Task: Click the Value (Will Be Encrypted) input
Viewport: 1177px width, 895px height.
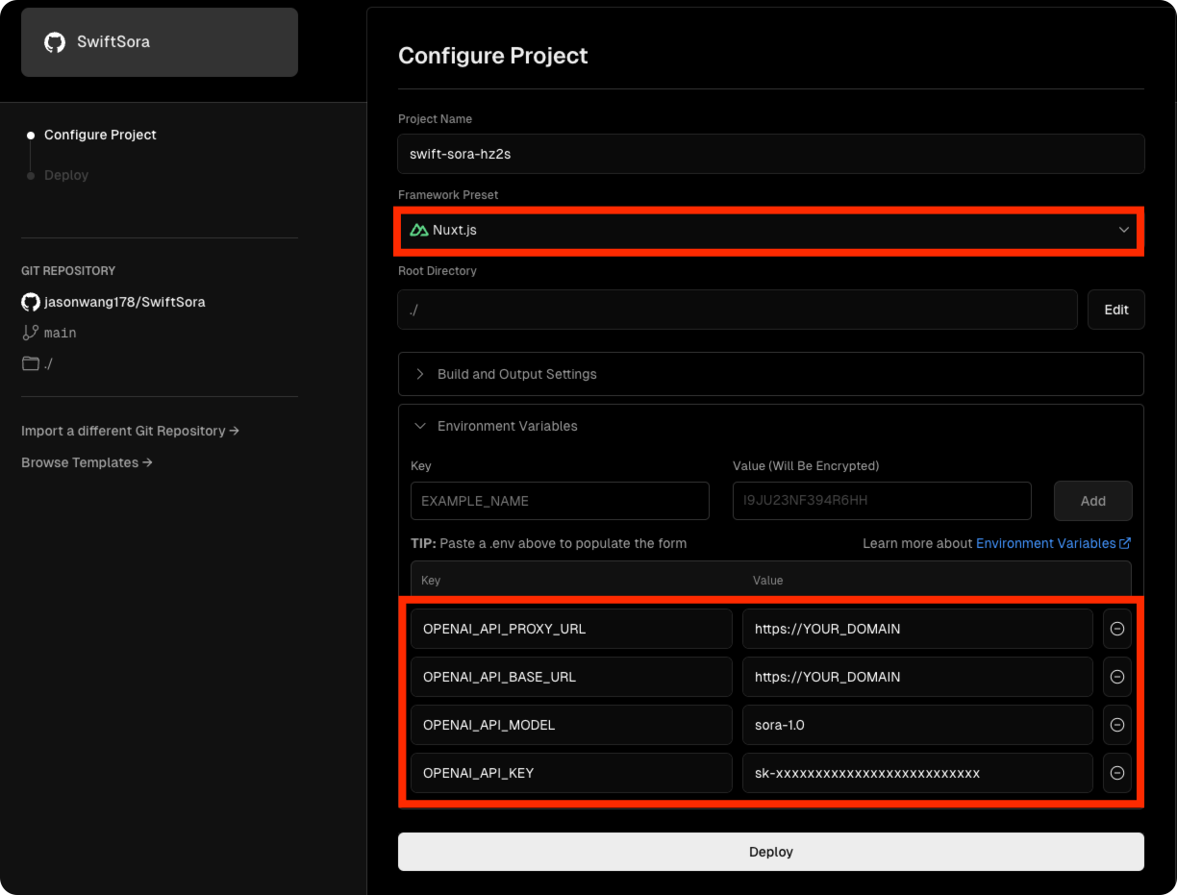Action: click(882, 501)
